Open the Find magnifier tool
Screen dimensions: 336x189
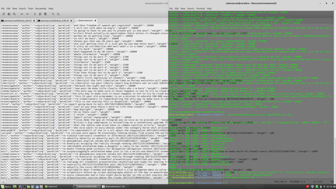[53, 14]
